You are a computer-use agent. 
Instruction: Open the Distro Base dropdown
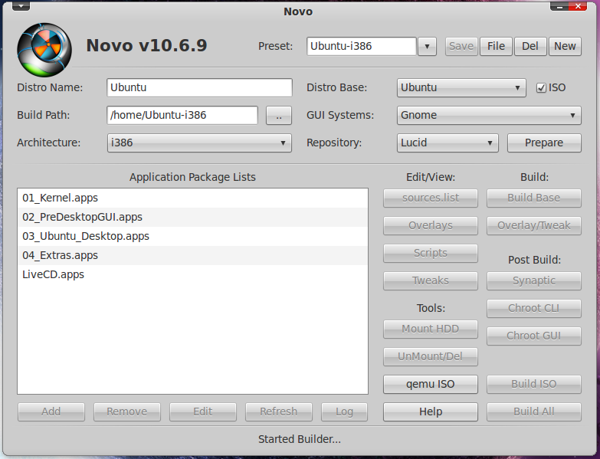tap(461, 88)
